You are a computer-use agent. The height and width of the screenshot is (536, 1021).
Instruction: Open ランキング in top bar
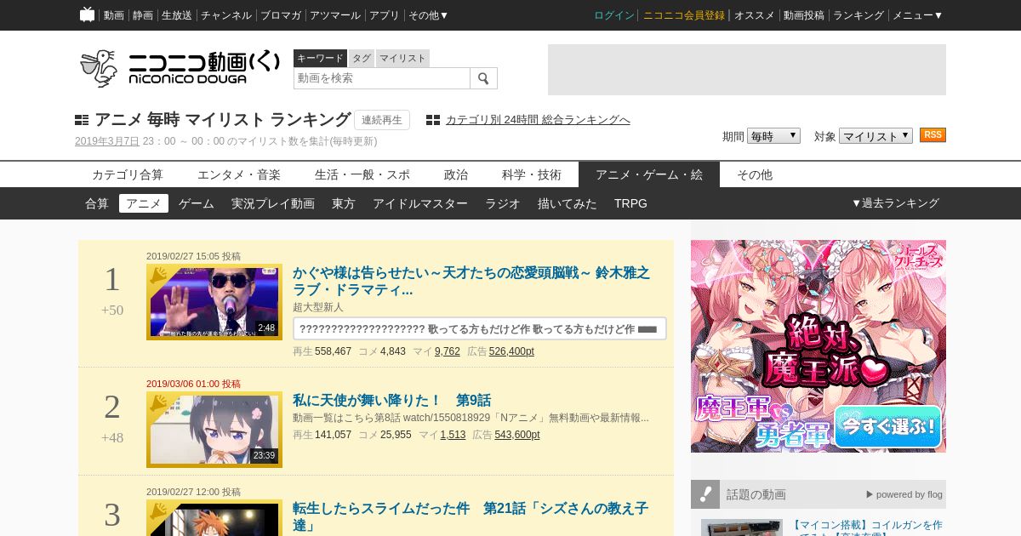click(x=858, y=15)
